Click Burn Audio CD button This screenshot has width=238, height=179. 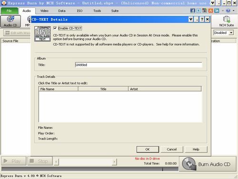(208, 164)
